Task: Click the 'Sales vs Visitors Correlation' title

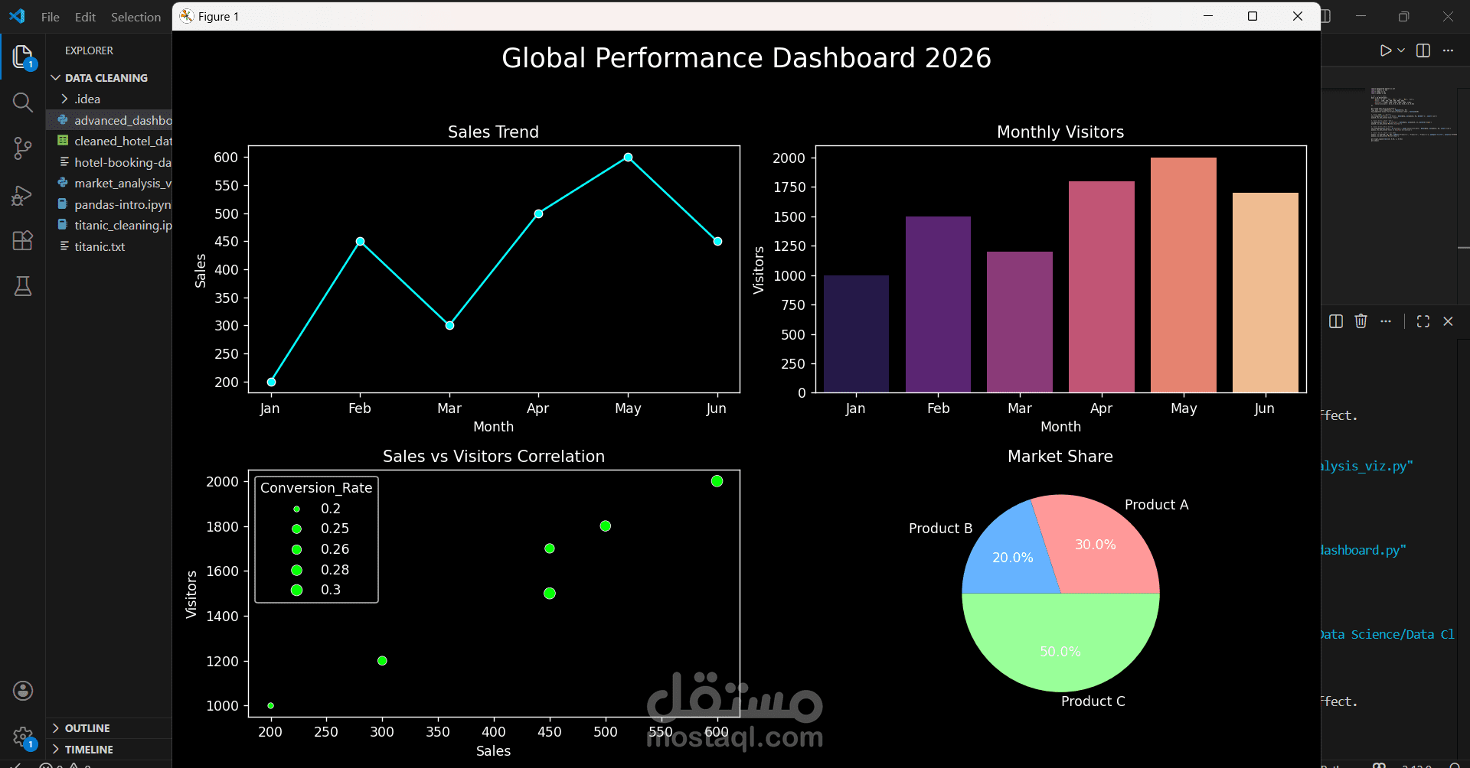Action: [494, 457]
